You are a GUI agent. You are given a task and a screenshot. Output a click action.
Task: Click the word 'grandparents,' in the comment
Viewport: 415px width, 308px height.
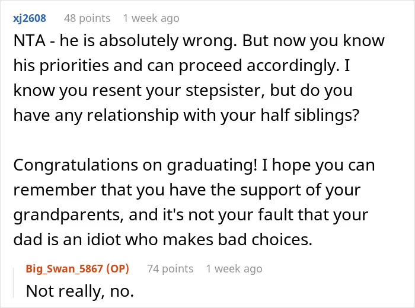click(x=69, y=215)
